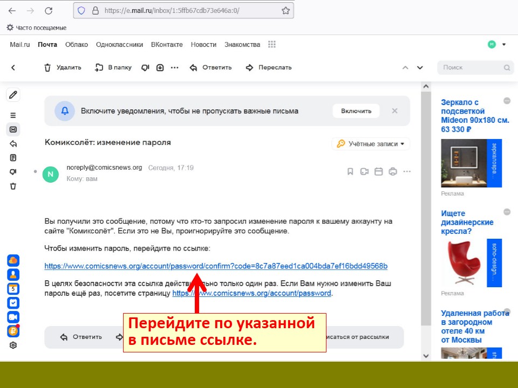This screenshot has height=388, width=518.
Task: Click В папку to move the message
Action: (113, 68)
